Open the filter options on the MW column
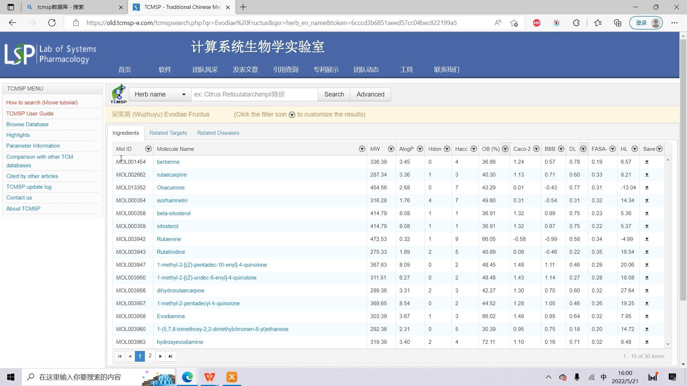Screen dimensions: 687x386 coord(391,149)
